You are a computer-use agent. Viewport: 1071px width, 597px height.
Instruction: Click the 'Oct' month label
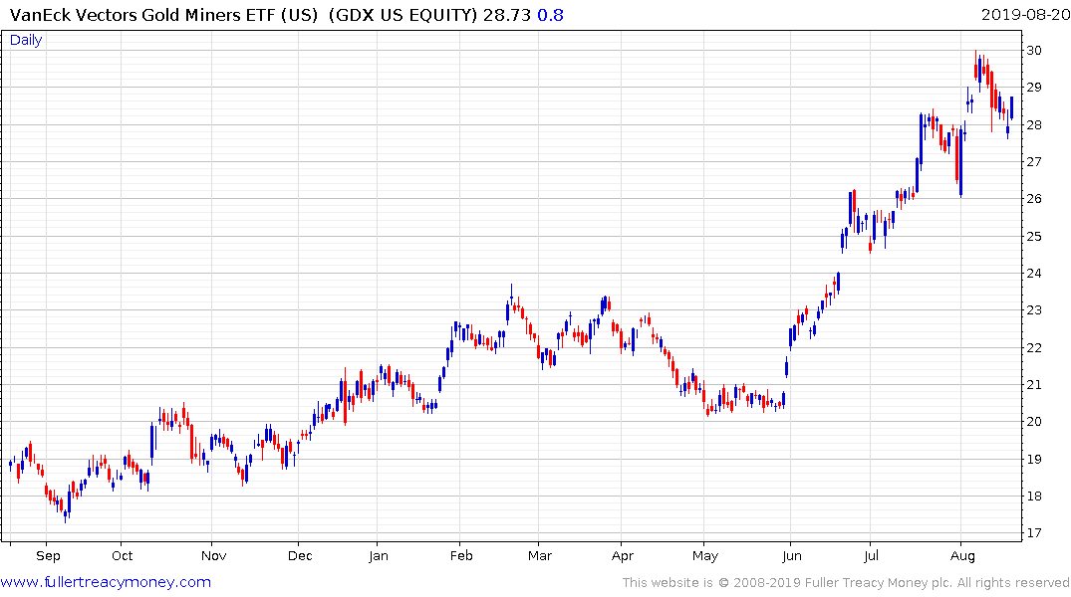(123, 555)
